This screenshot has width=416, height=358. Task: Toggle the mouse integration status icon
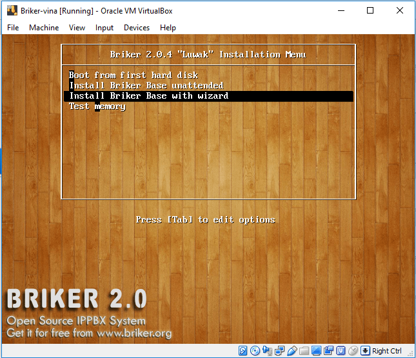[353, 351]
